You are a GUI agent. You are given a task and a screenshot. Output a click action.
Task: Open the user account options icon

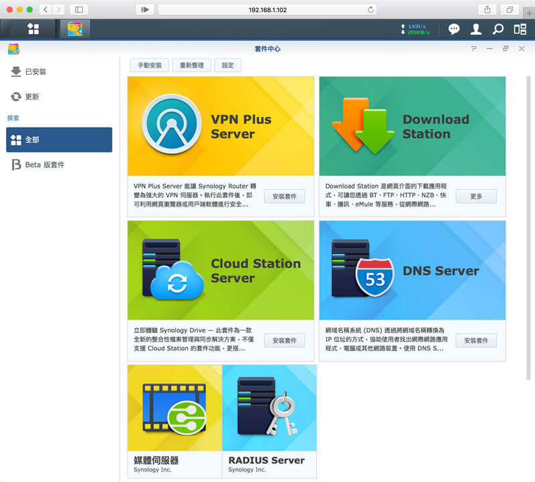coord(475,29)
